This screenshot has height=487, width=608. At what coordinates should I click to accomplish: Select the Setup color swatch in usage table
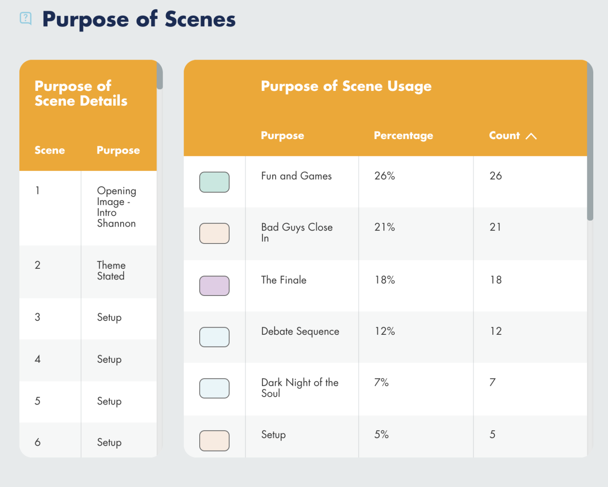pos(214,441)
